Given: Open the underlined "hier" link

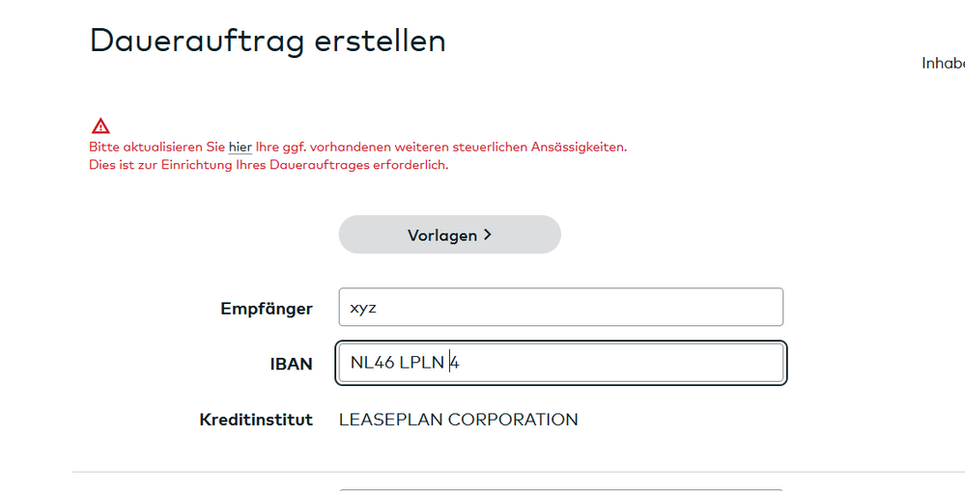Looking at the screenshot, I should coord(241,147).
